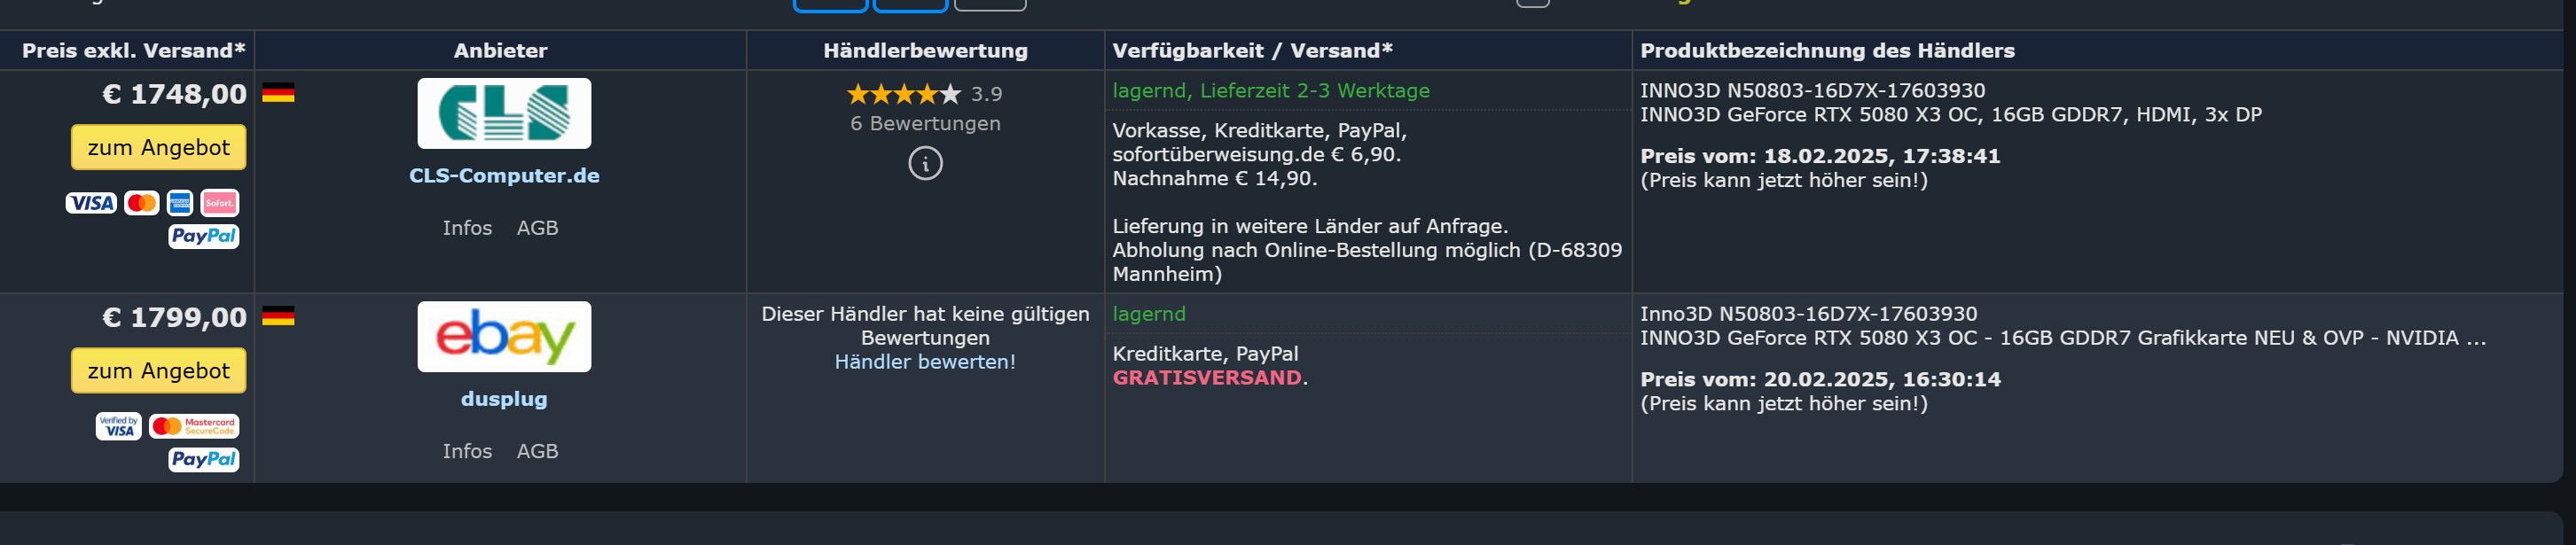
Task: Click zum Angebot for the €1799,00 offer
Action: tap(158, 370)
